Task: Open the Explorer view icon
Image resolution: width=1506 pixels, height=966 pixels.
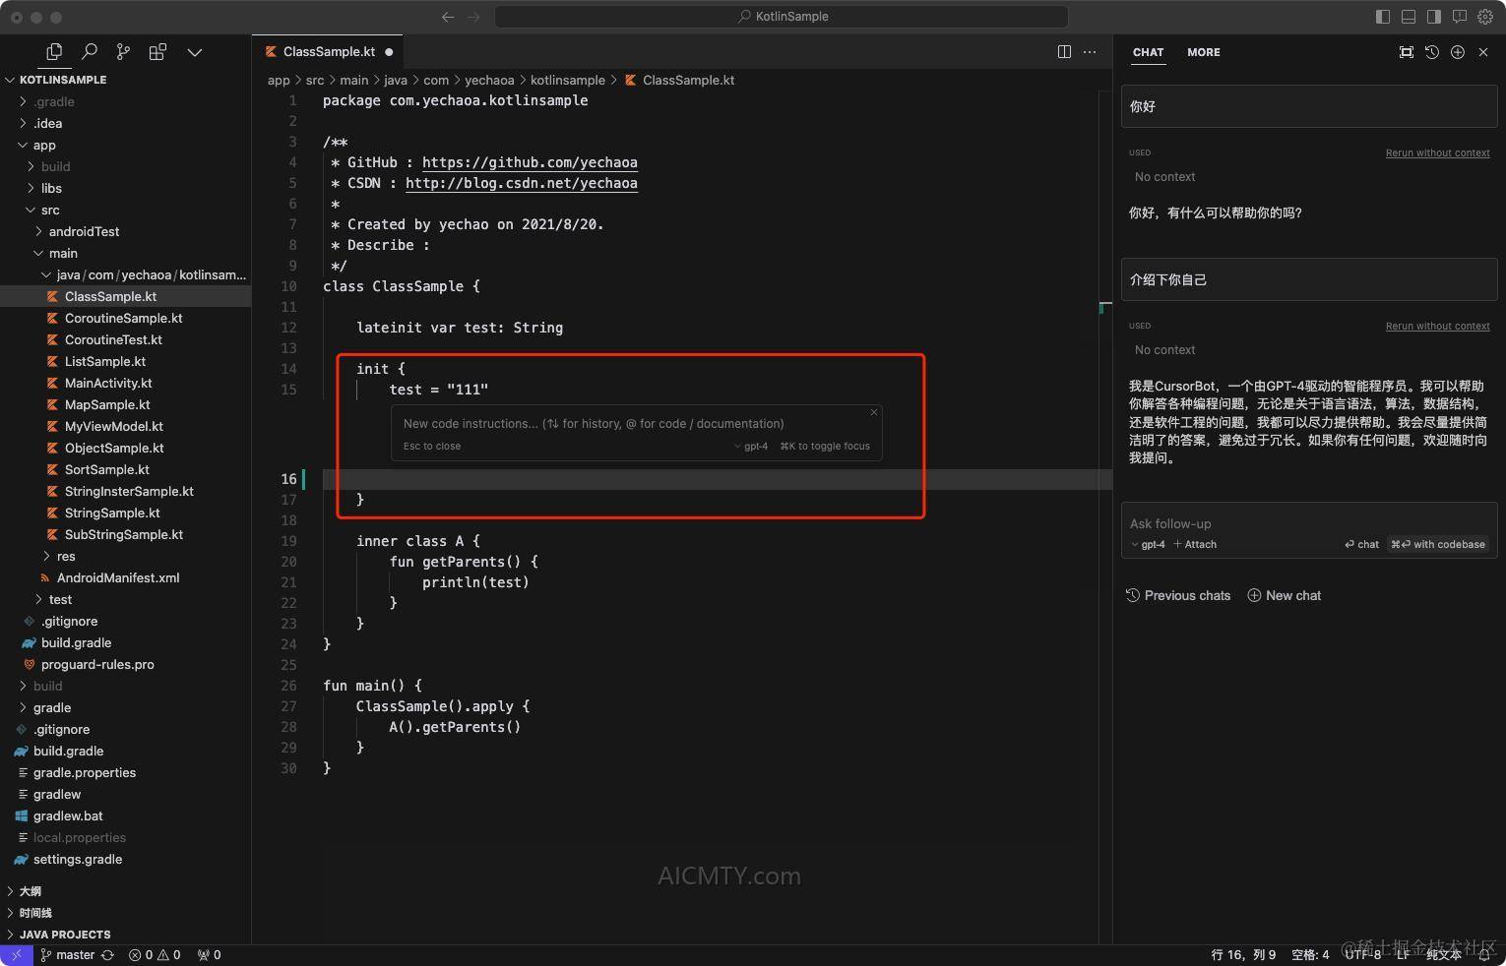Action: coord(54,51)
